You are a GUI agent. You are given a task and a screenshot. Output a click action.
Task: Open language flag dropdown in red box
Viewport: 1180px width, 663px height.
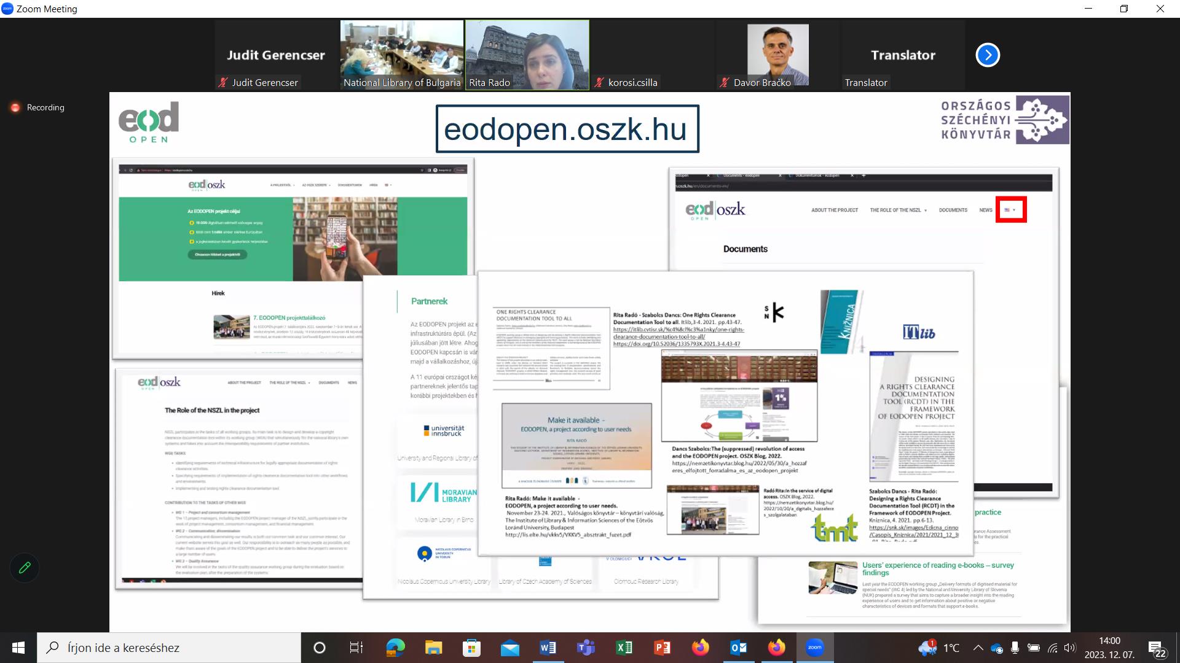tap(1010, 210)
